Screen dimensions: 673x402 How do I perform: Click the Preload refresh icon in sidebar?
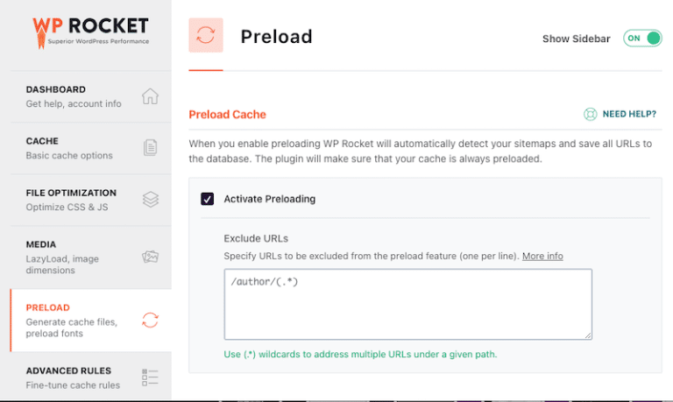(x=150, y=321)
